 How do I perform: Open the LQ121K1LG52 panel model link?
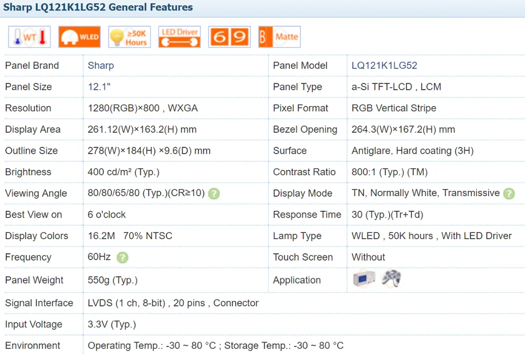pyautogui.click(x=384, y=66)
